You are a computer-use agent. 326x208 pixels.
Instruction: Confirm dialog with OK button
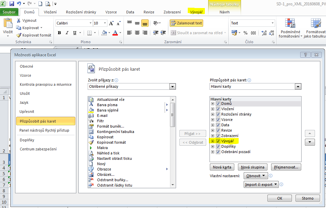pyautogui.click(x=279, y=198)
